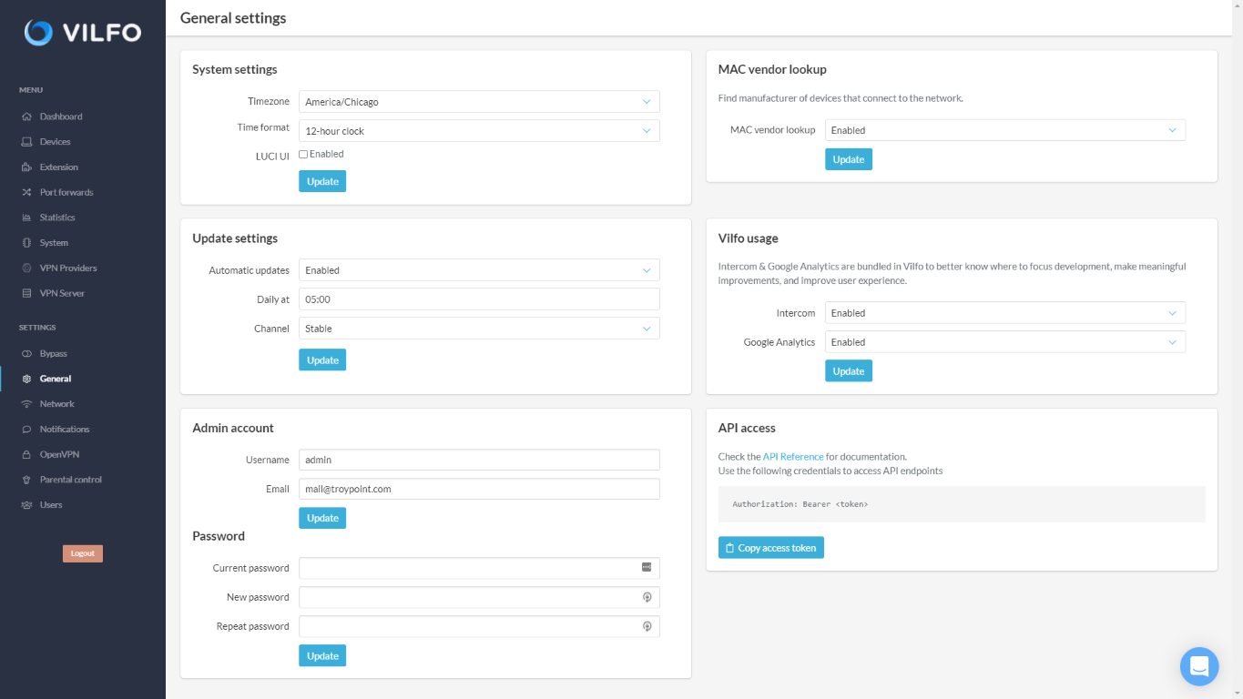Click the Statistics chart icon

tap(26, 218)
